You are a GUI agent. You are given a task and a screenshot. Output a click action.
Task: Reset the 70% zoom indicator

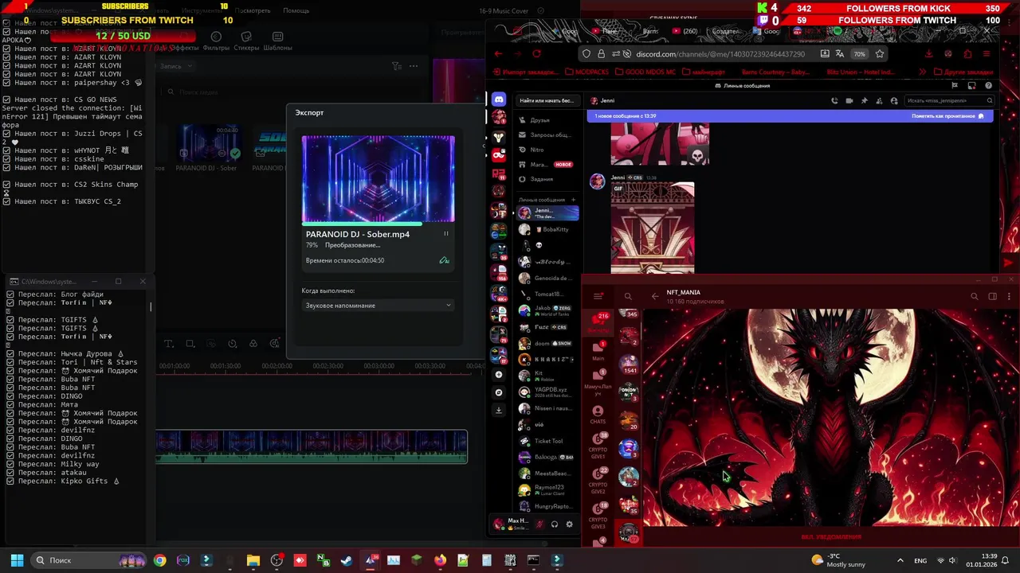coord(859,54)
